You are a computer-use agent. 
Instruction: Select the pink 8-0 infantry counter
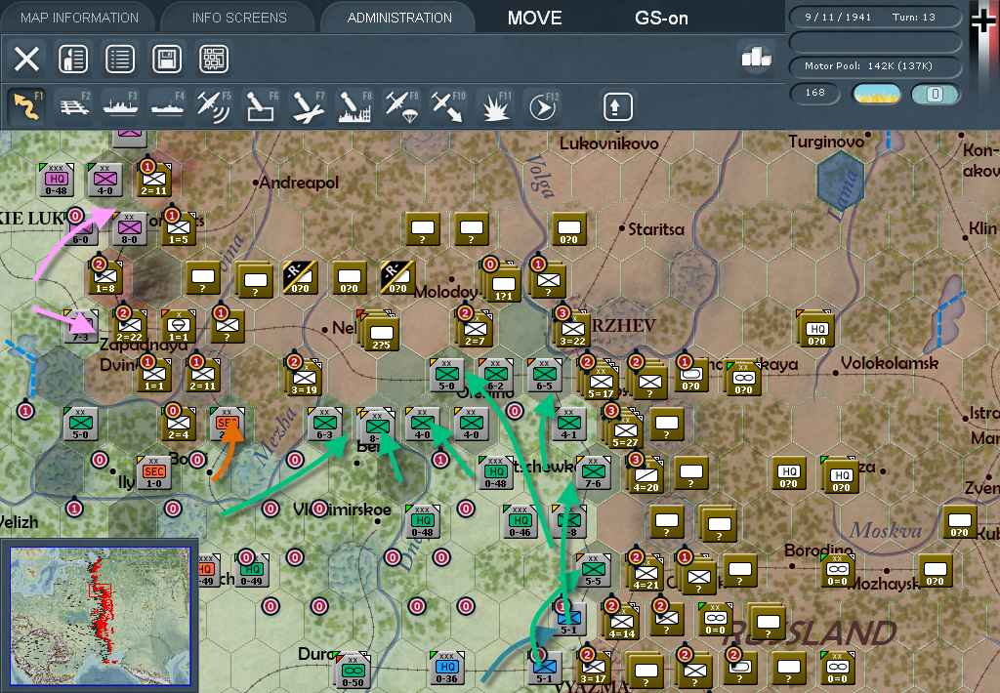pyautogui.click(x=130, y=228)
